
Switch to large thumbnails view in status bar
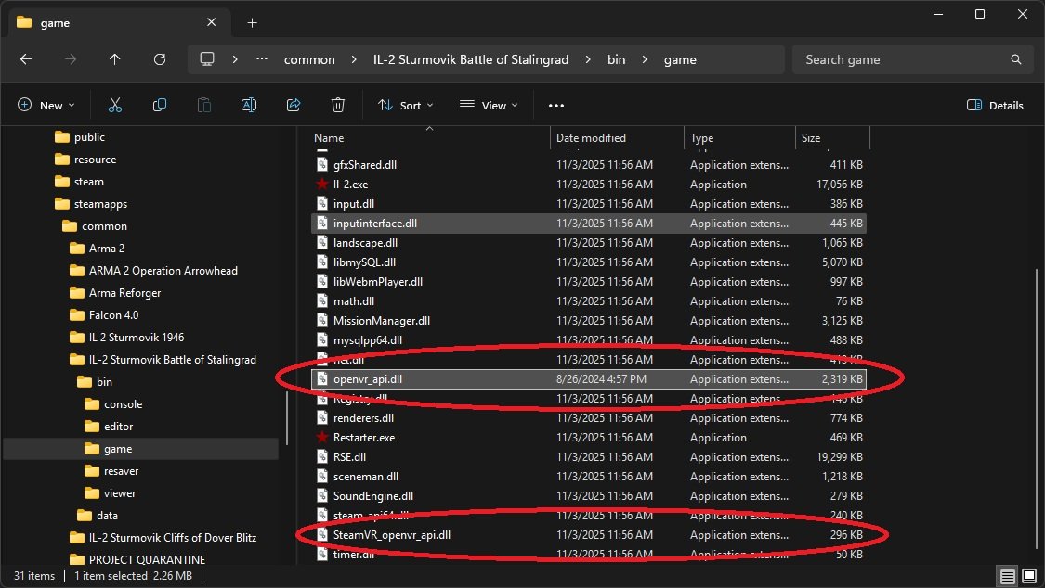[x=1030, y=576]
